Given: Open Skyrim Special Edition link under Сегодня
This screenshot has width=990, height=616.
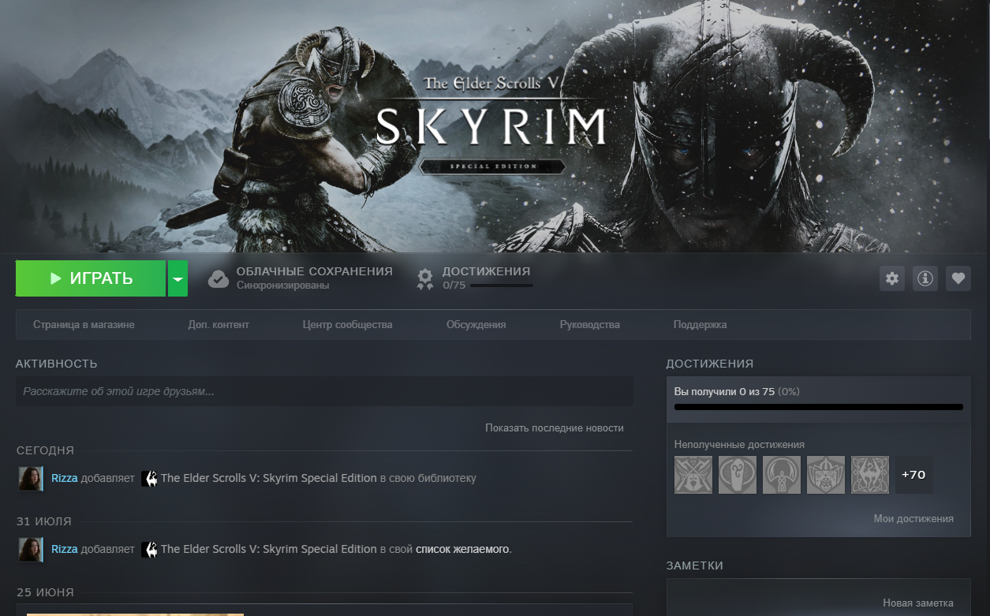Looking at the screenshot, I should (269, 478).
